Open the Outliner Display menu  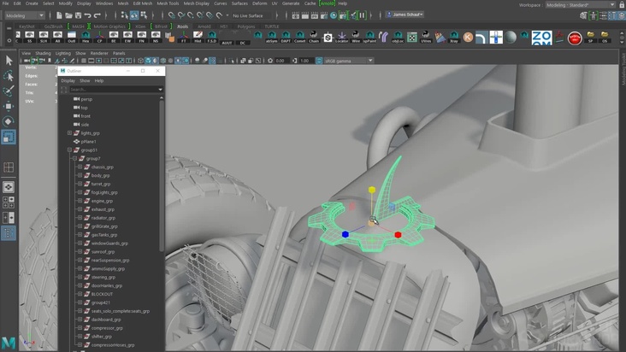tap(68, 80)
